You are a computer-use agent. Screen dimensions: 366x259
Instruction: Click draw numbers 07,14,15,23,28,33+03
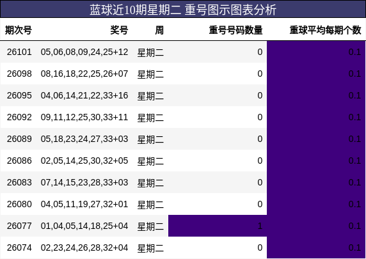click(x=84, y=182)
